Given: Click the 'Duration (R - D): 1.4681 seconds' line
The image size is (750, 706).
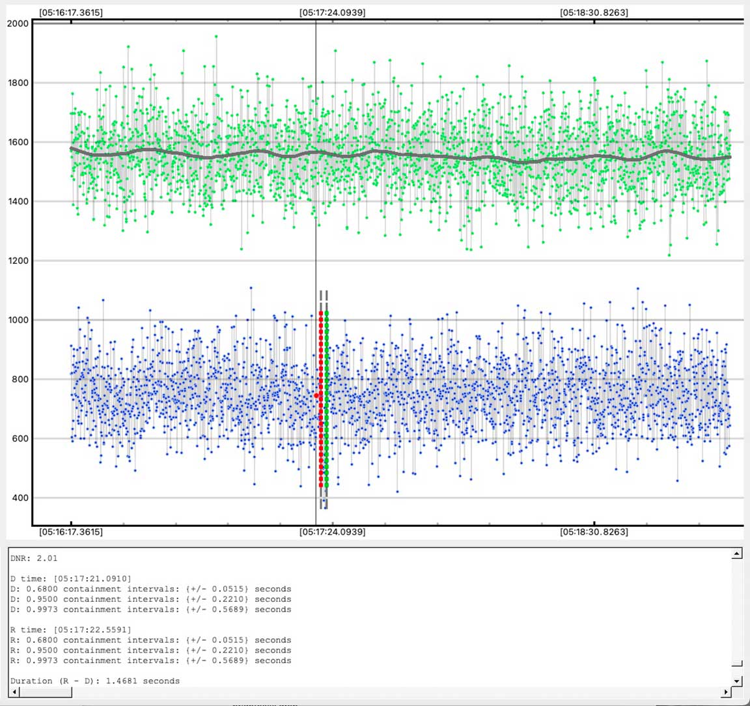Looking at the screenshot, I should (x=95, y=681).
